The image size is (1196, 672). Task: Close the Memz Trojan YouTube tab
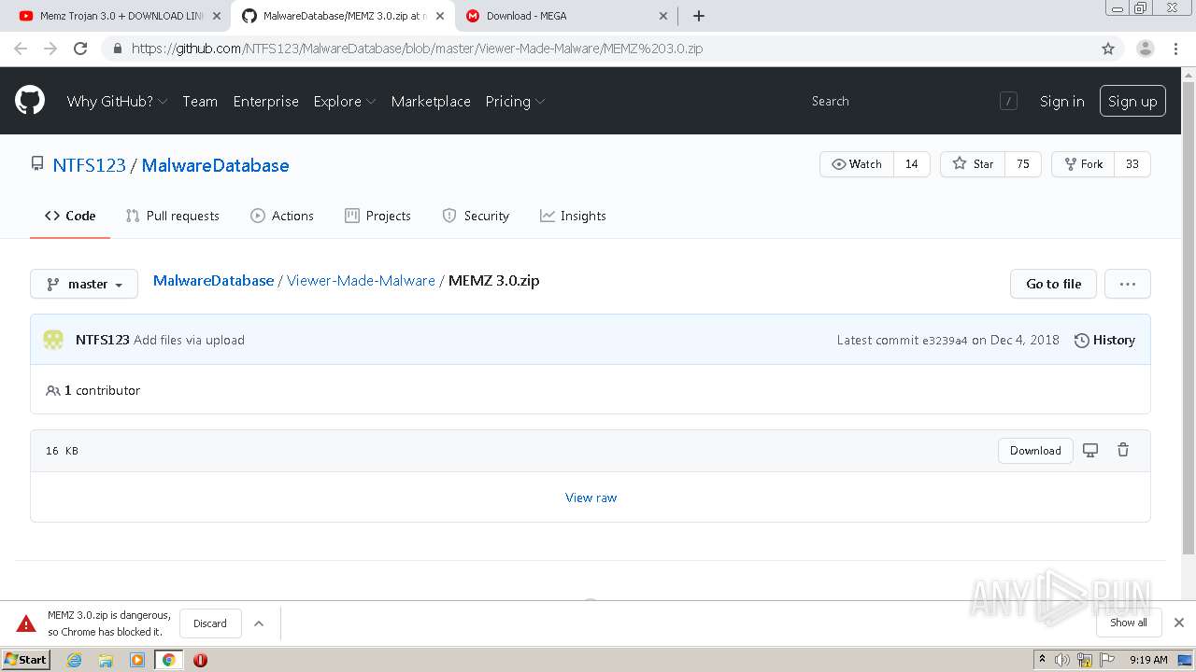[x=217, y=16]
